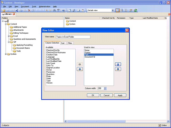Image resolution: width=171 pixels, height=128 pixels.
Task: Click the Check Out download arrow icon
Action: (x=79, y=10)
